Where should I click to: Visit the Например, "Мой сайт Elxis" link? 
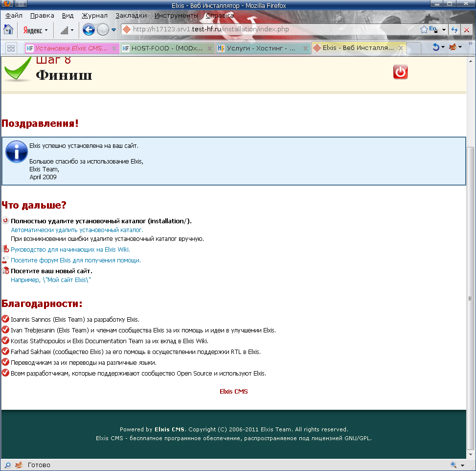point(51,280)
